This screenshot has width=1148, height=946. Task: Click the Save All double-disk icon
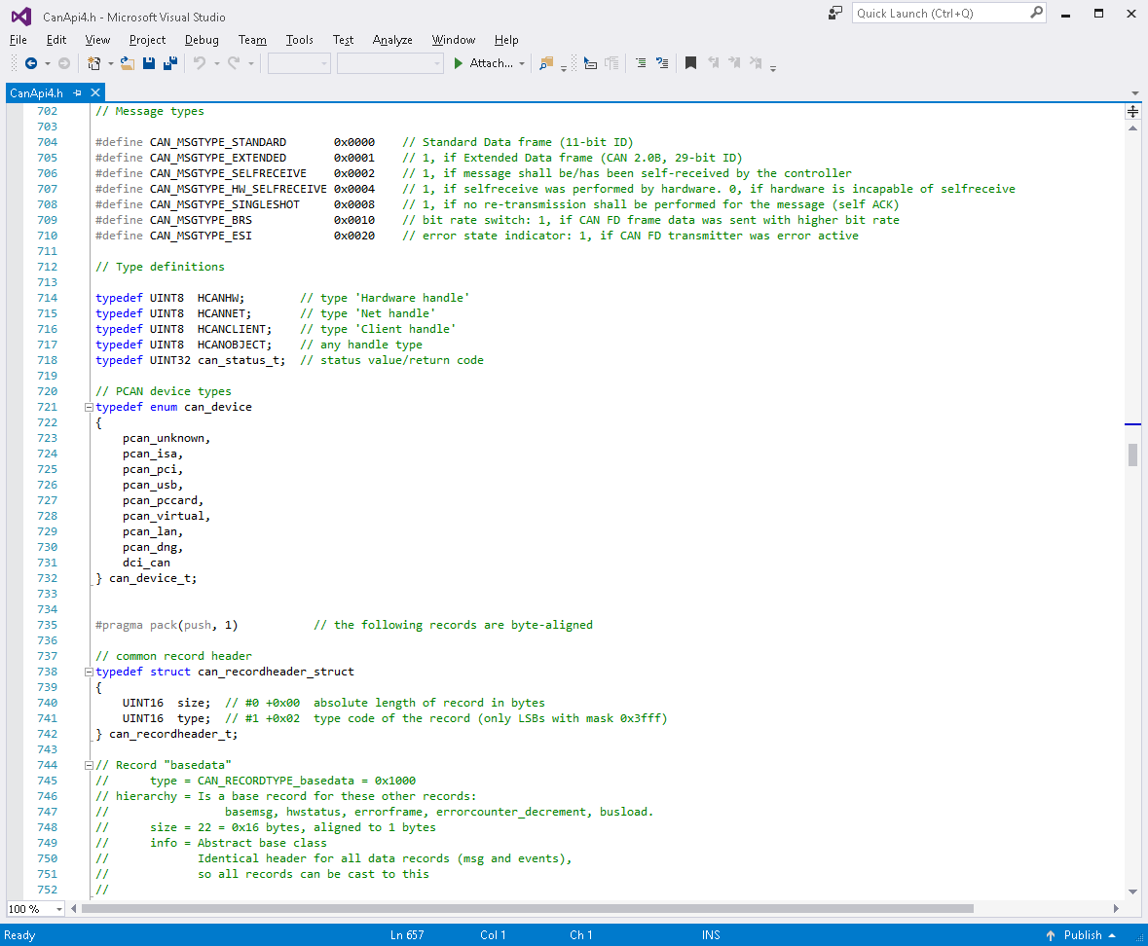pyautogui.click(x=169, y=63)
